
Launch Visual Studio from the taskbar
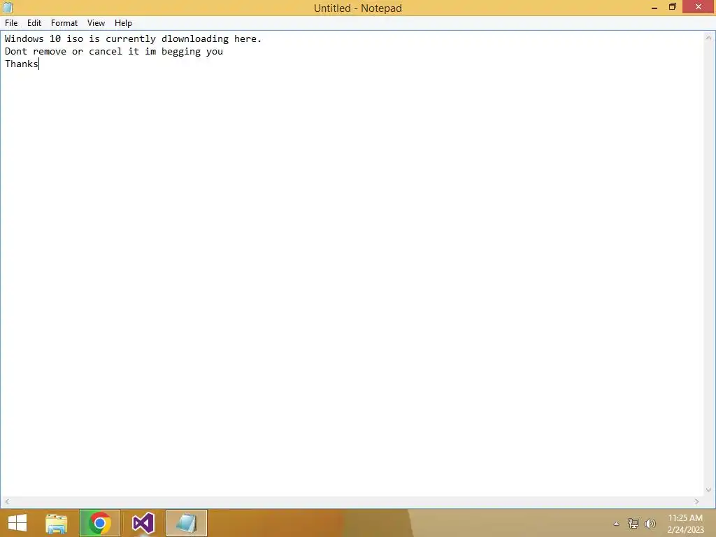[143, 523]
